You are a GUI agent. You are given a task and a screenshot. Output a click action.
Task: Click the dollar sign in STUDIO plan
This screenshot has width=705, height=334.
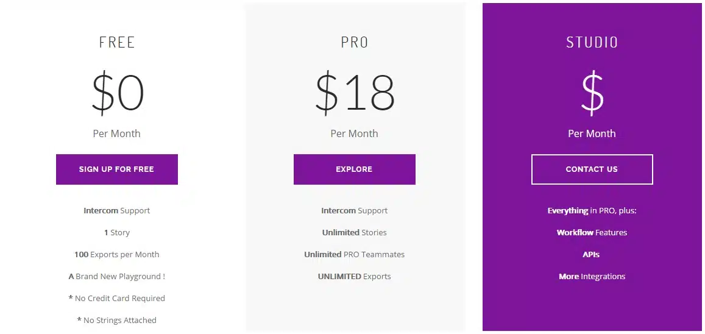pyautogui.click(x=592, y=94)
